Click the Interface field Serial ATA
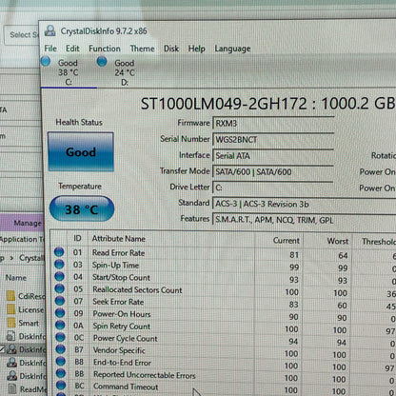396x396 pixels. (x=273, y=156)
